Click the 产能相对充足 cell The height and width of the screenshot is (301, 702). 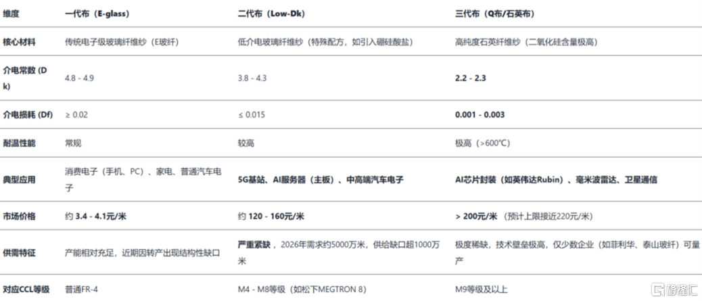(x=143, y=253)
